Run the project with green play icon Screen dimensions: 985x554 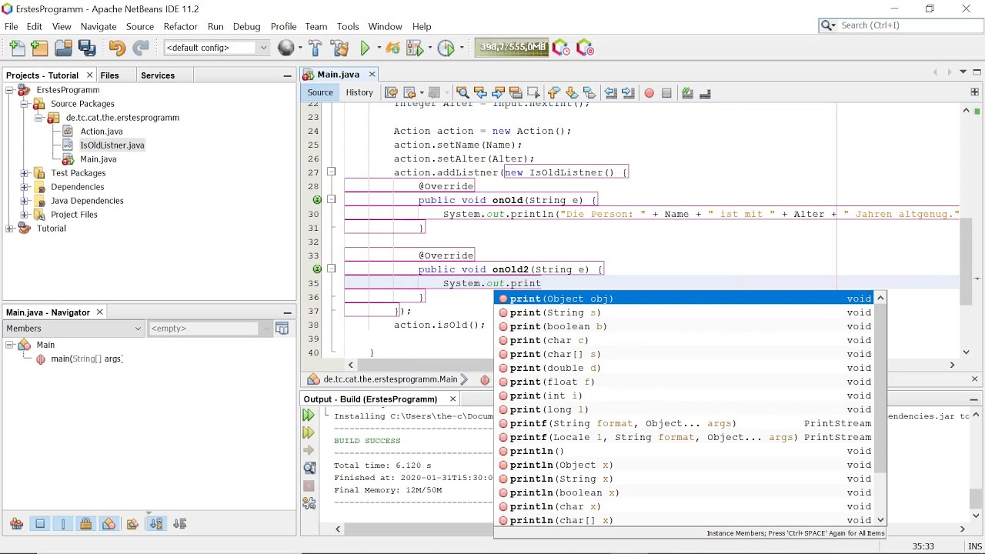365,48
